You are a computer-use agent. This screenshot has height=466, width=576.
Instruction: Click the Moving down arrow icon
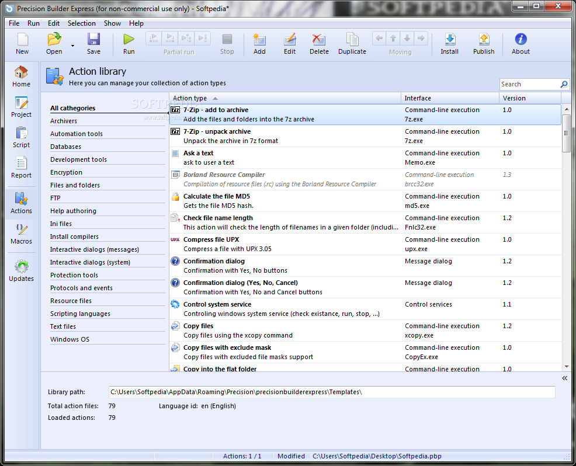[x=407, y=38]
